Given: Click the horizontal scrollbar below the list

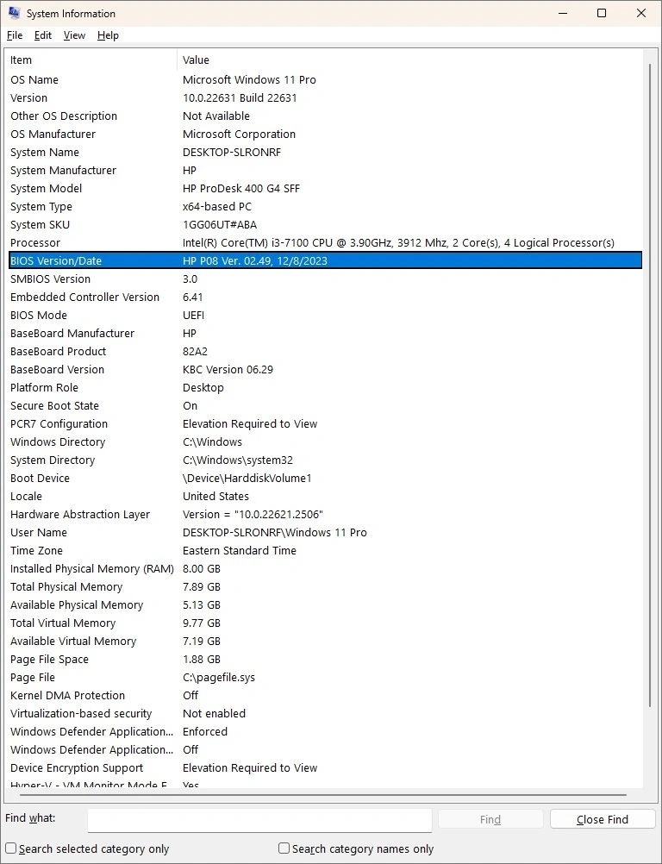Looking at the screenshot, I should (319, 794).
